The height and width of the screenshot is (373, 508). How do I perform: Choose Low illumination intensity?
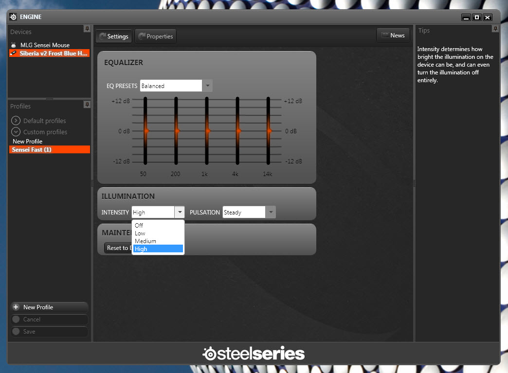[158, 233]
